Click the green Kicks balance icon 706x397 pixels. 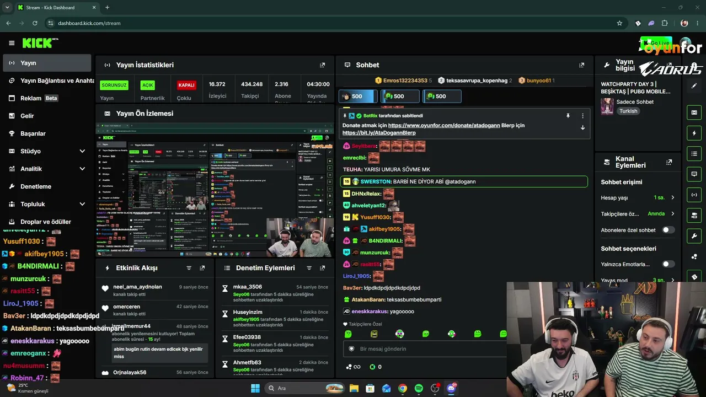pos(372,367)
